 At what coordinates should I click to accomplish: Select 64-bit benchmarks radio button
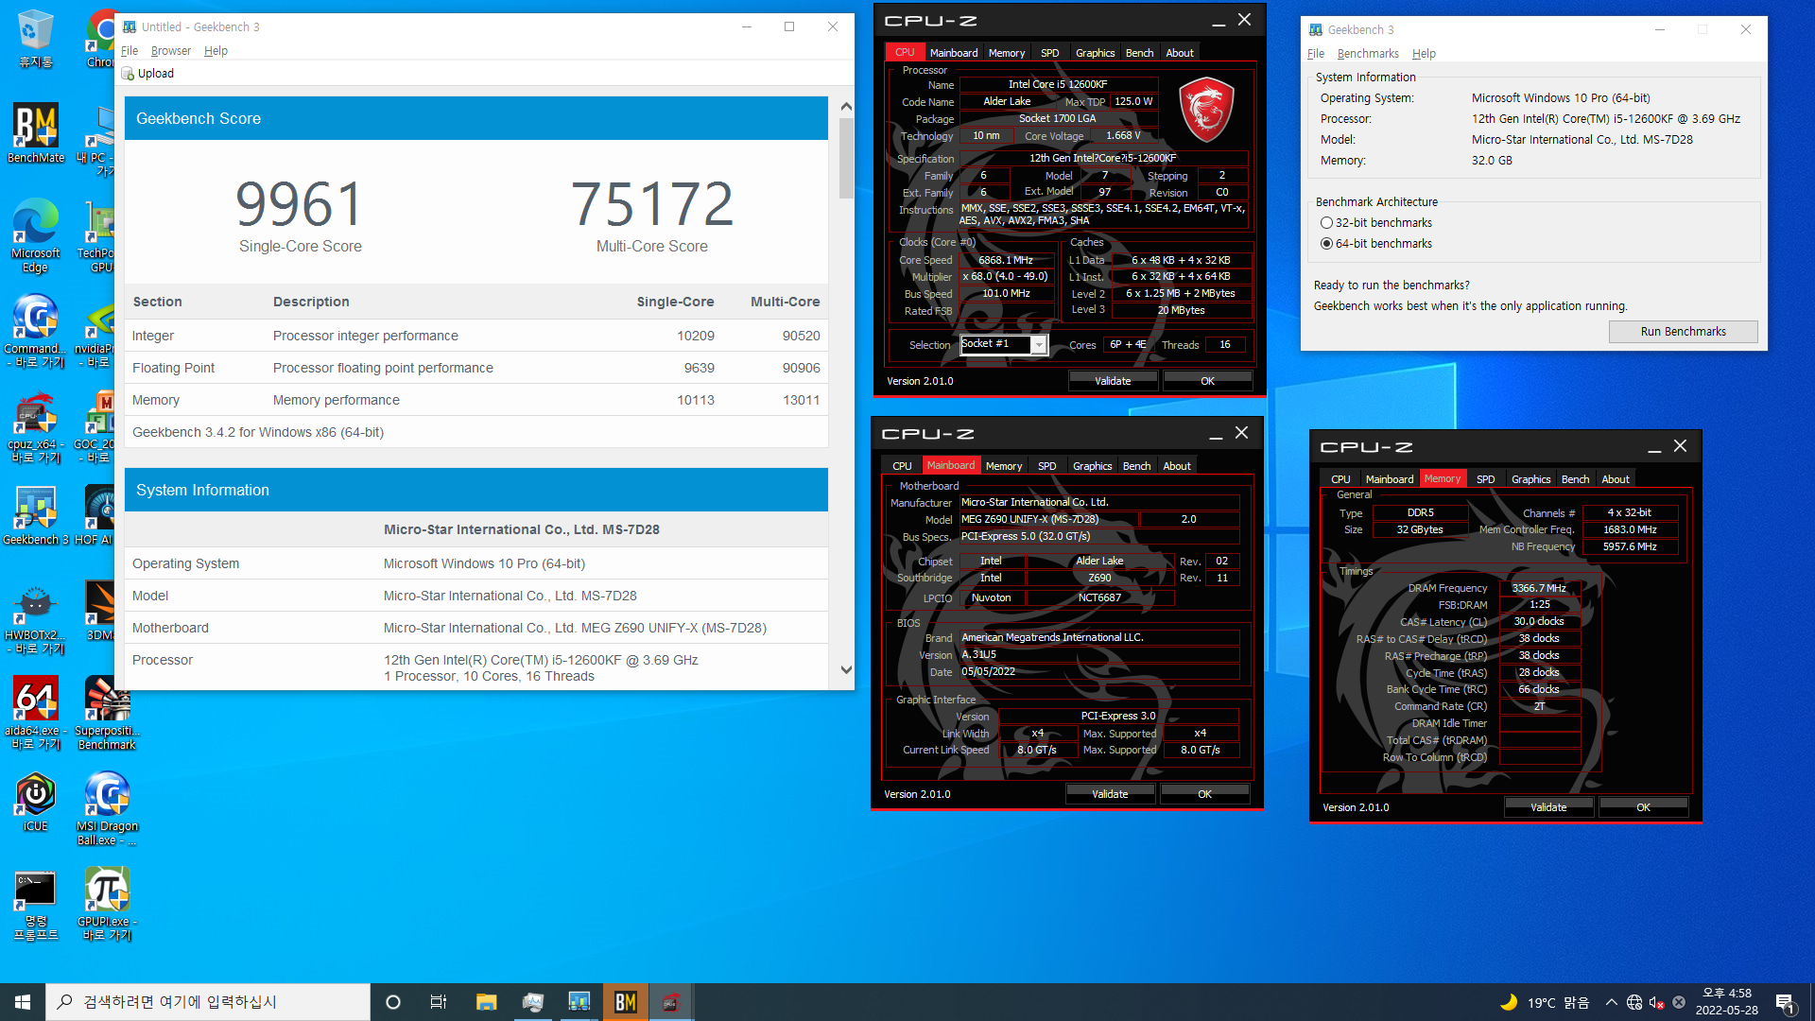point(1326,244)
